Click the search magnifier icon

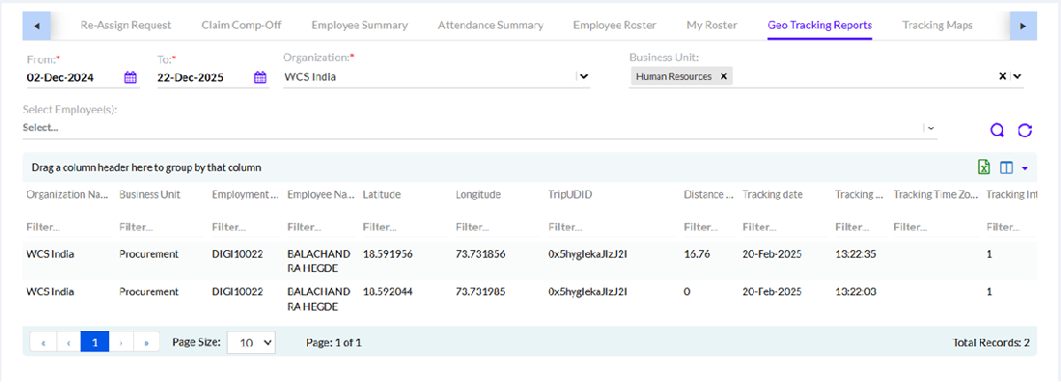[x=997, y=130]
